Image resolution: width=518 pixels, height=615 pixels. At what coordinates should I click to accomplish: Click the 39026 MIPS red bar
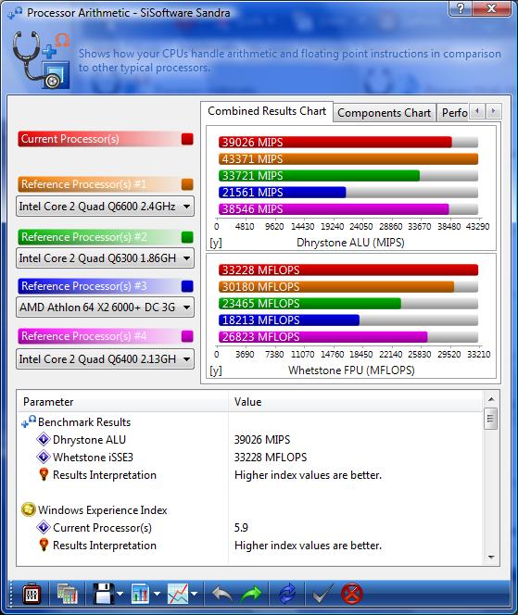(335, 142)
